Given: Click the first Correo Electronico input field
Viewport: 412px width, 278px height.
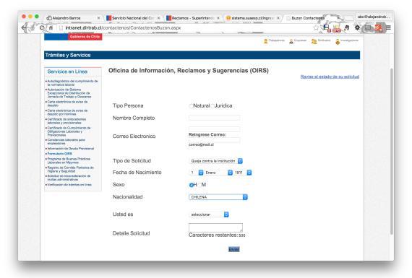Looking at the screenshot, I should tap(214, 129).
